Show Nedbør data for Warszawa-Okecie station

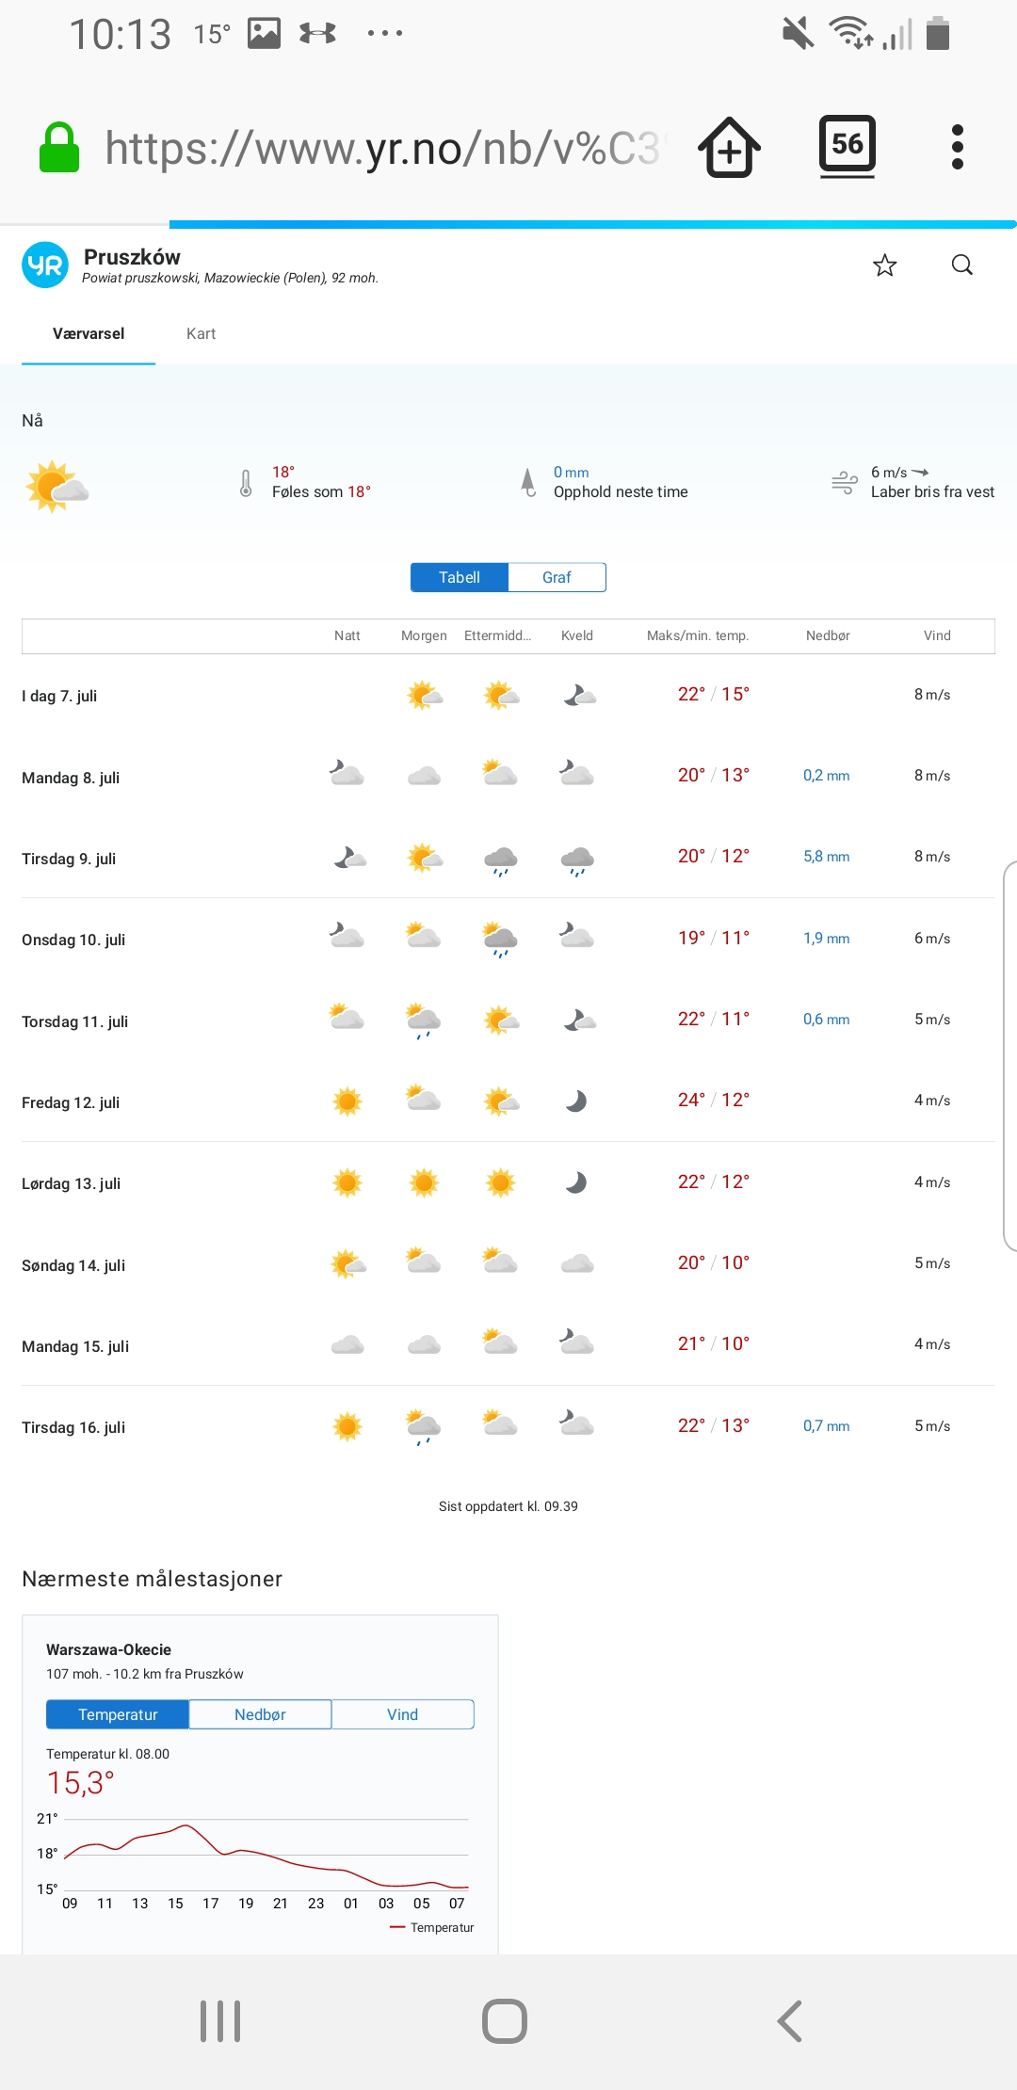(260, 1714)
